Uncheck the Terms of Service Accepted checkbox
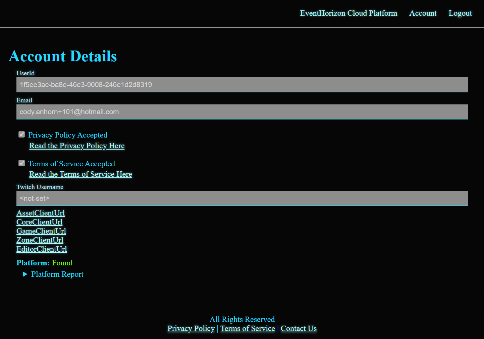The image size is (484, 339). point(21,163)
